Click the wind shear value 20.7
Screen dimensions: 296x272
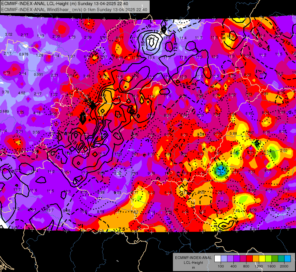[151, 38]
